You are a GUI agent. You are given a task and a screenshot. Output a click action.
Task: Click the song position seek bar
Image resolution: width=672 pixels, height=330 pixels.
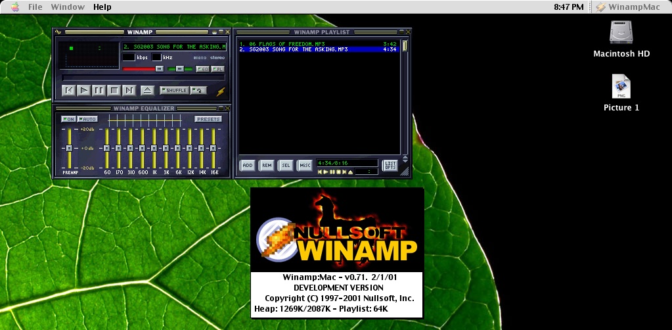click(x=144, y=78)
